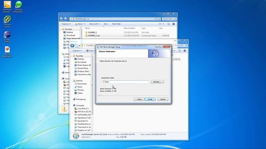Click Burn in WorkManager window toolbar

tap(106, 24)
